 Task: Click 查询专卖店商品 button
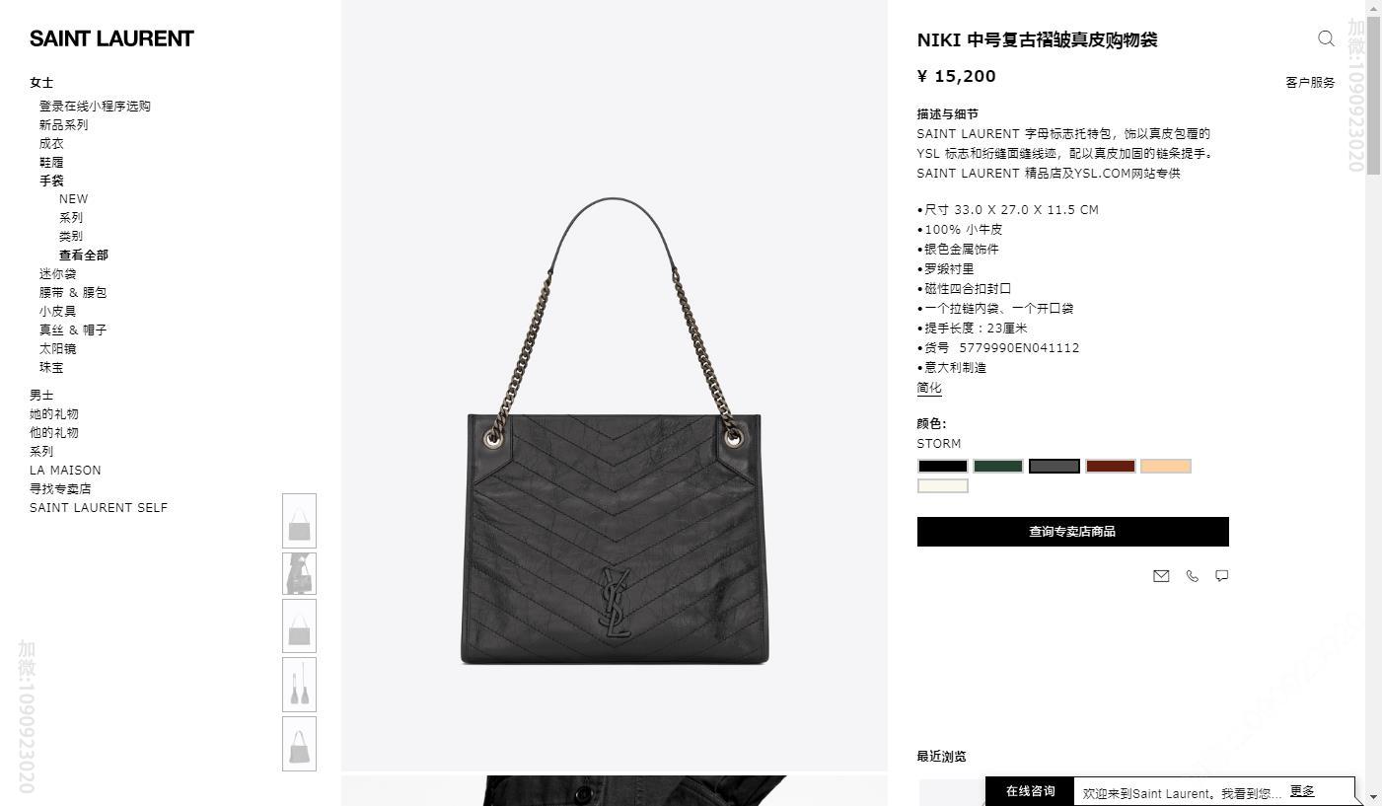point(1072,532)
